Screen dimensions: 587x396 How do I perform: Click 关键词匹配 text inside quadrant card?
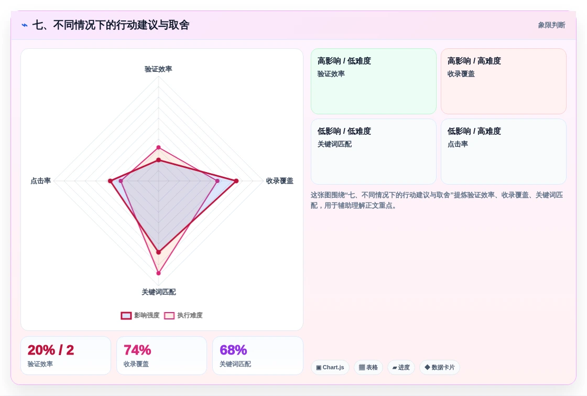334,144
